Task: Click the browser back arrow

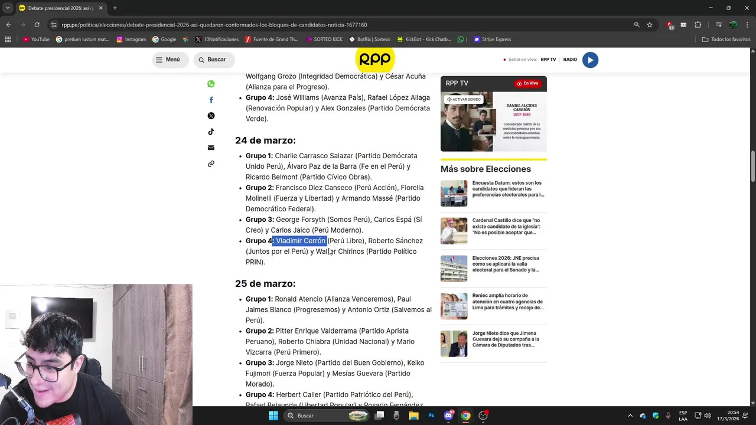Action: (8, 25)
